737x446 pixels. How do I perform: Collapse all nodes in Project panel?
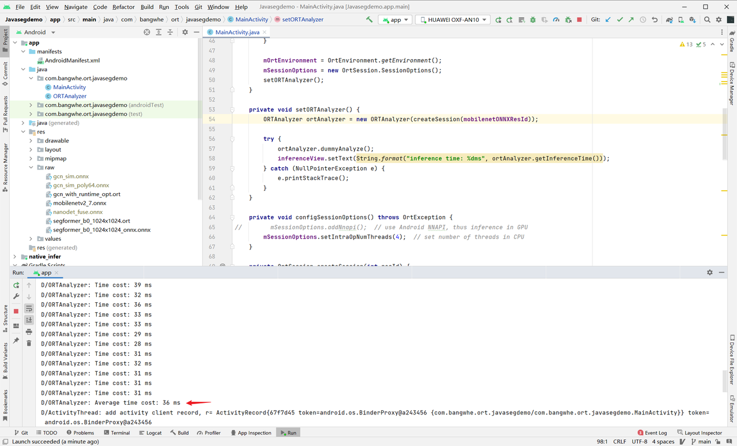(170, 32)
